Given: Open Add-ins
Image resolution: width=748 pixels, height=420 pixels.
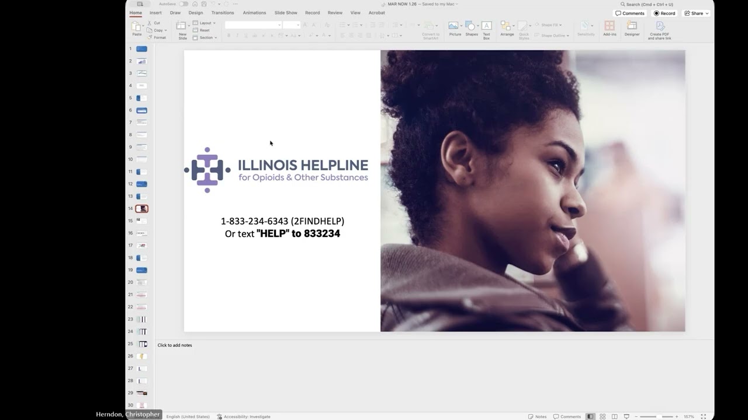Looking at the screenshot, I should (x=610, y=29).
